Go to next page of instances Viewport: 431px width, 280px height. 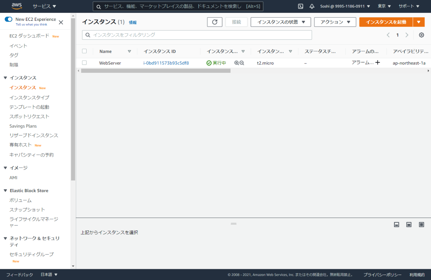click(x=407, y=35)
